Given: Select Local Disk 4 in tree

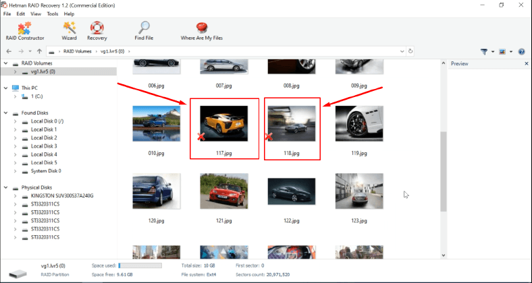Looking at the screenshot, I should coord(44,154).
